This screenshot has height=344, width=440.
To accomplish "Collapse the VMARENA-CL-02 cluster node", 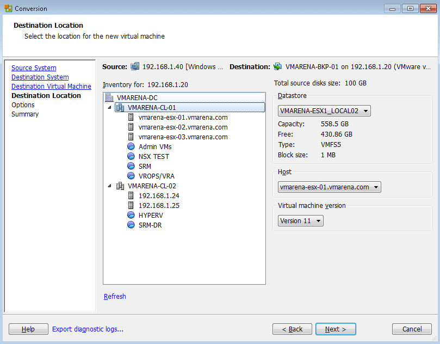I will click(x=109, y=186).
